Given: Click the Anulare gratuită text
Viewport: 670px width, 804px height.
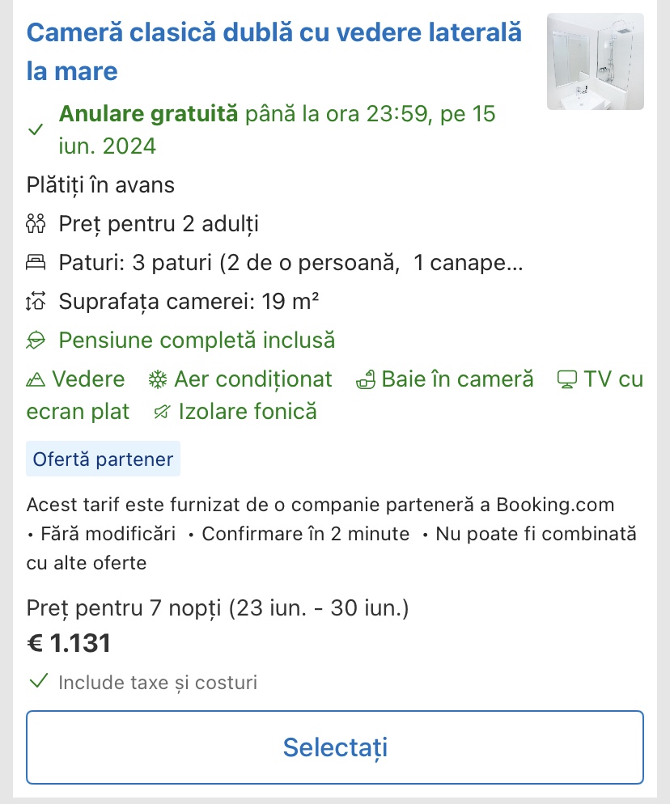Looking at the screenshot, I should (x=149, y=114).
